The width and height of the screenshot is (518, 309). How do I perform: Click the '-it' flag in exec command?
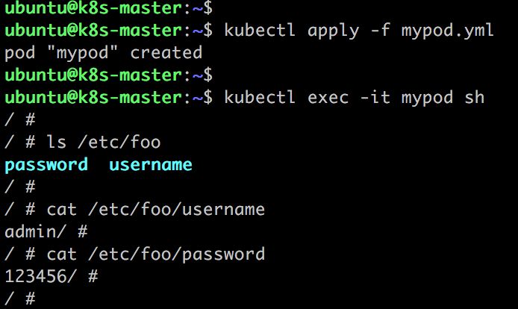[x=375, y=97]
